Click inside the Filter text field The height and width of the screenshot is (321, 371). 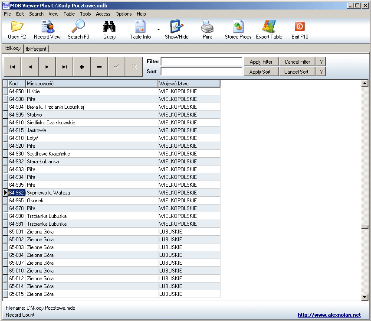click(x=202, y=62)
